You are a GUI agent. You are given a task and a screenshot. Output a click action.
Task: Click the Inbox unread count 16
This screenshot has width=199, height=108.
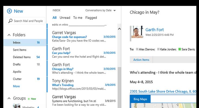(x=38, y=43)
